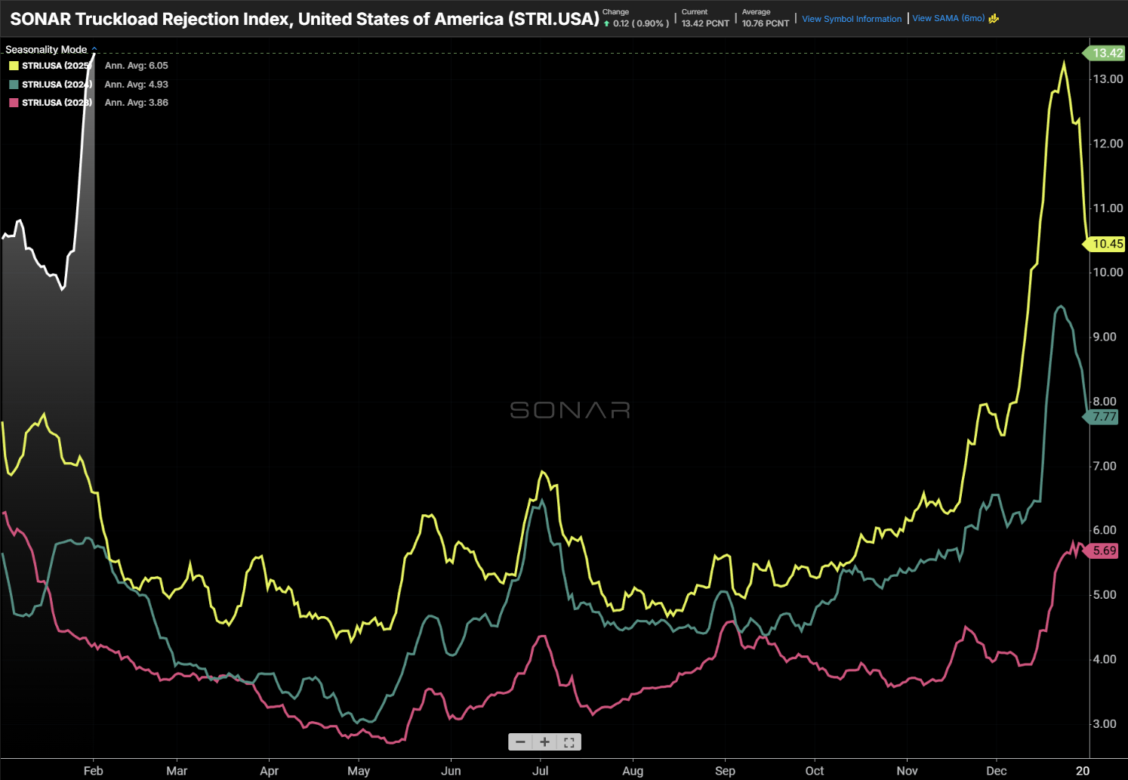Viewport: 1128px width, 780px height.
Task: Click the green up-arrow change indicator
Action: click(x=606, y=24)
